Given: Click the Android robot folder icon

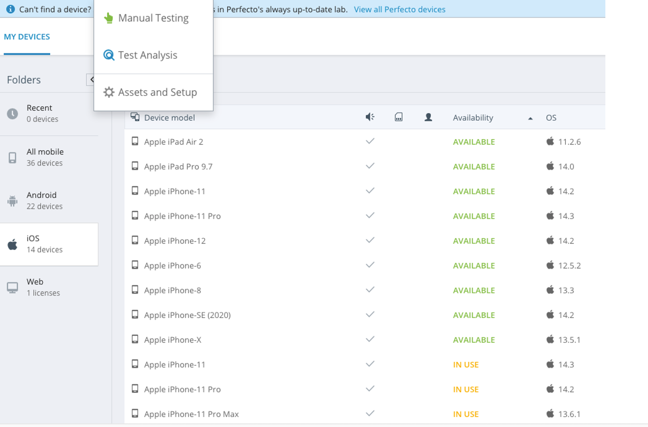Looking at the screenshot, I should [x=13, y=201].
